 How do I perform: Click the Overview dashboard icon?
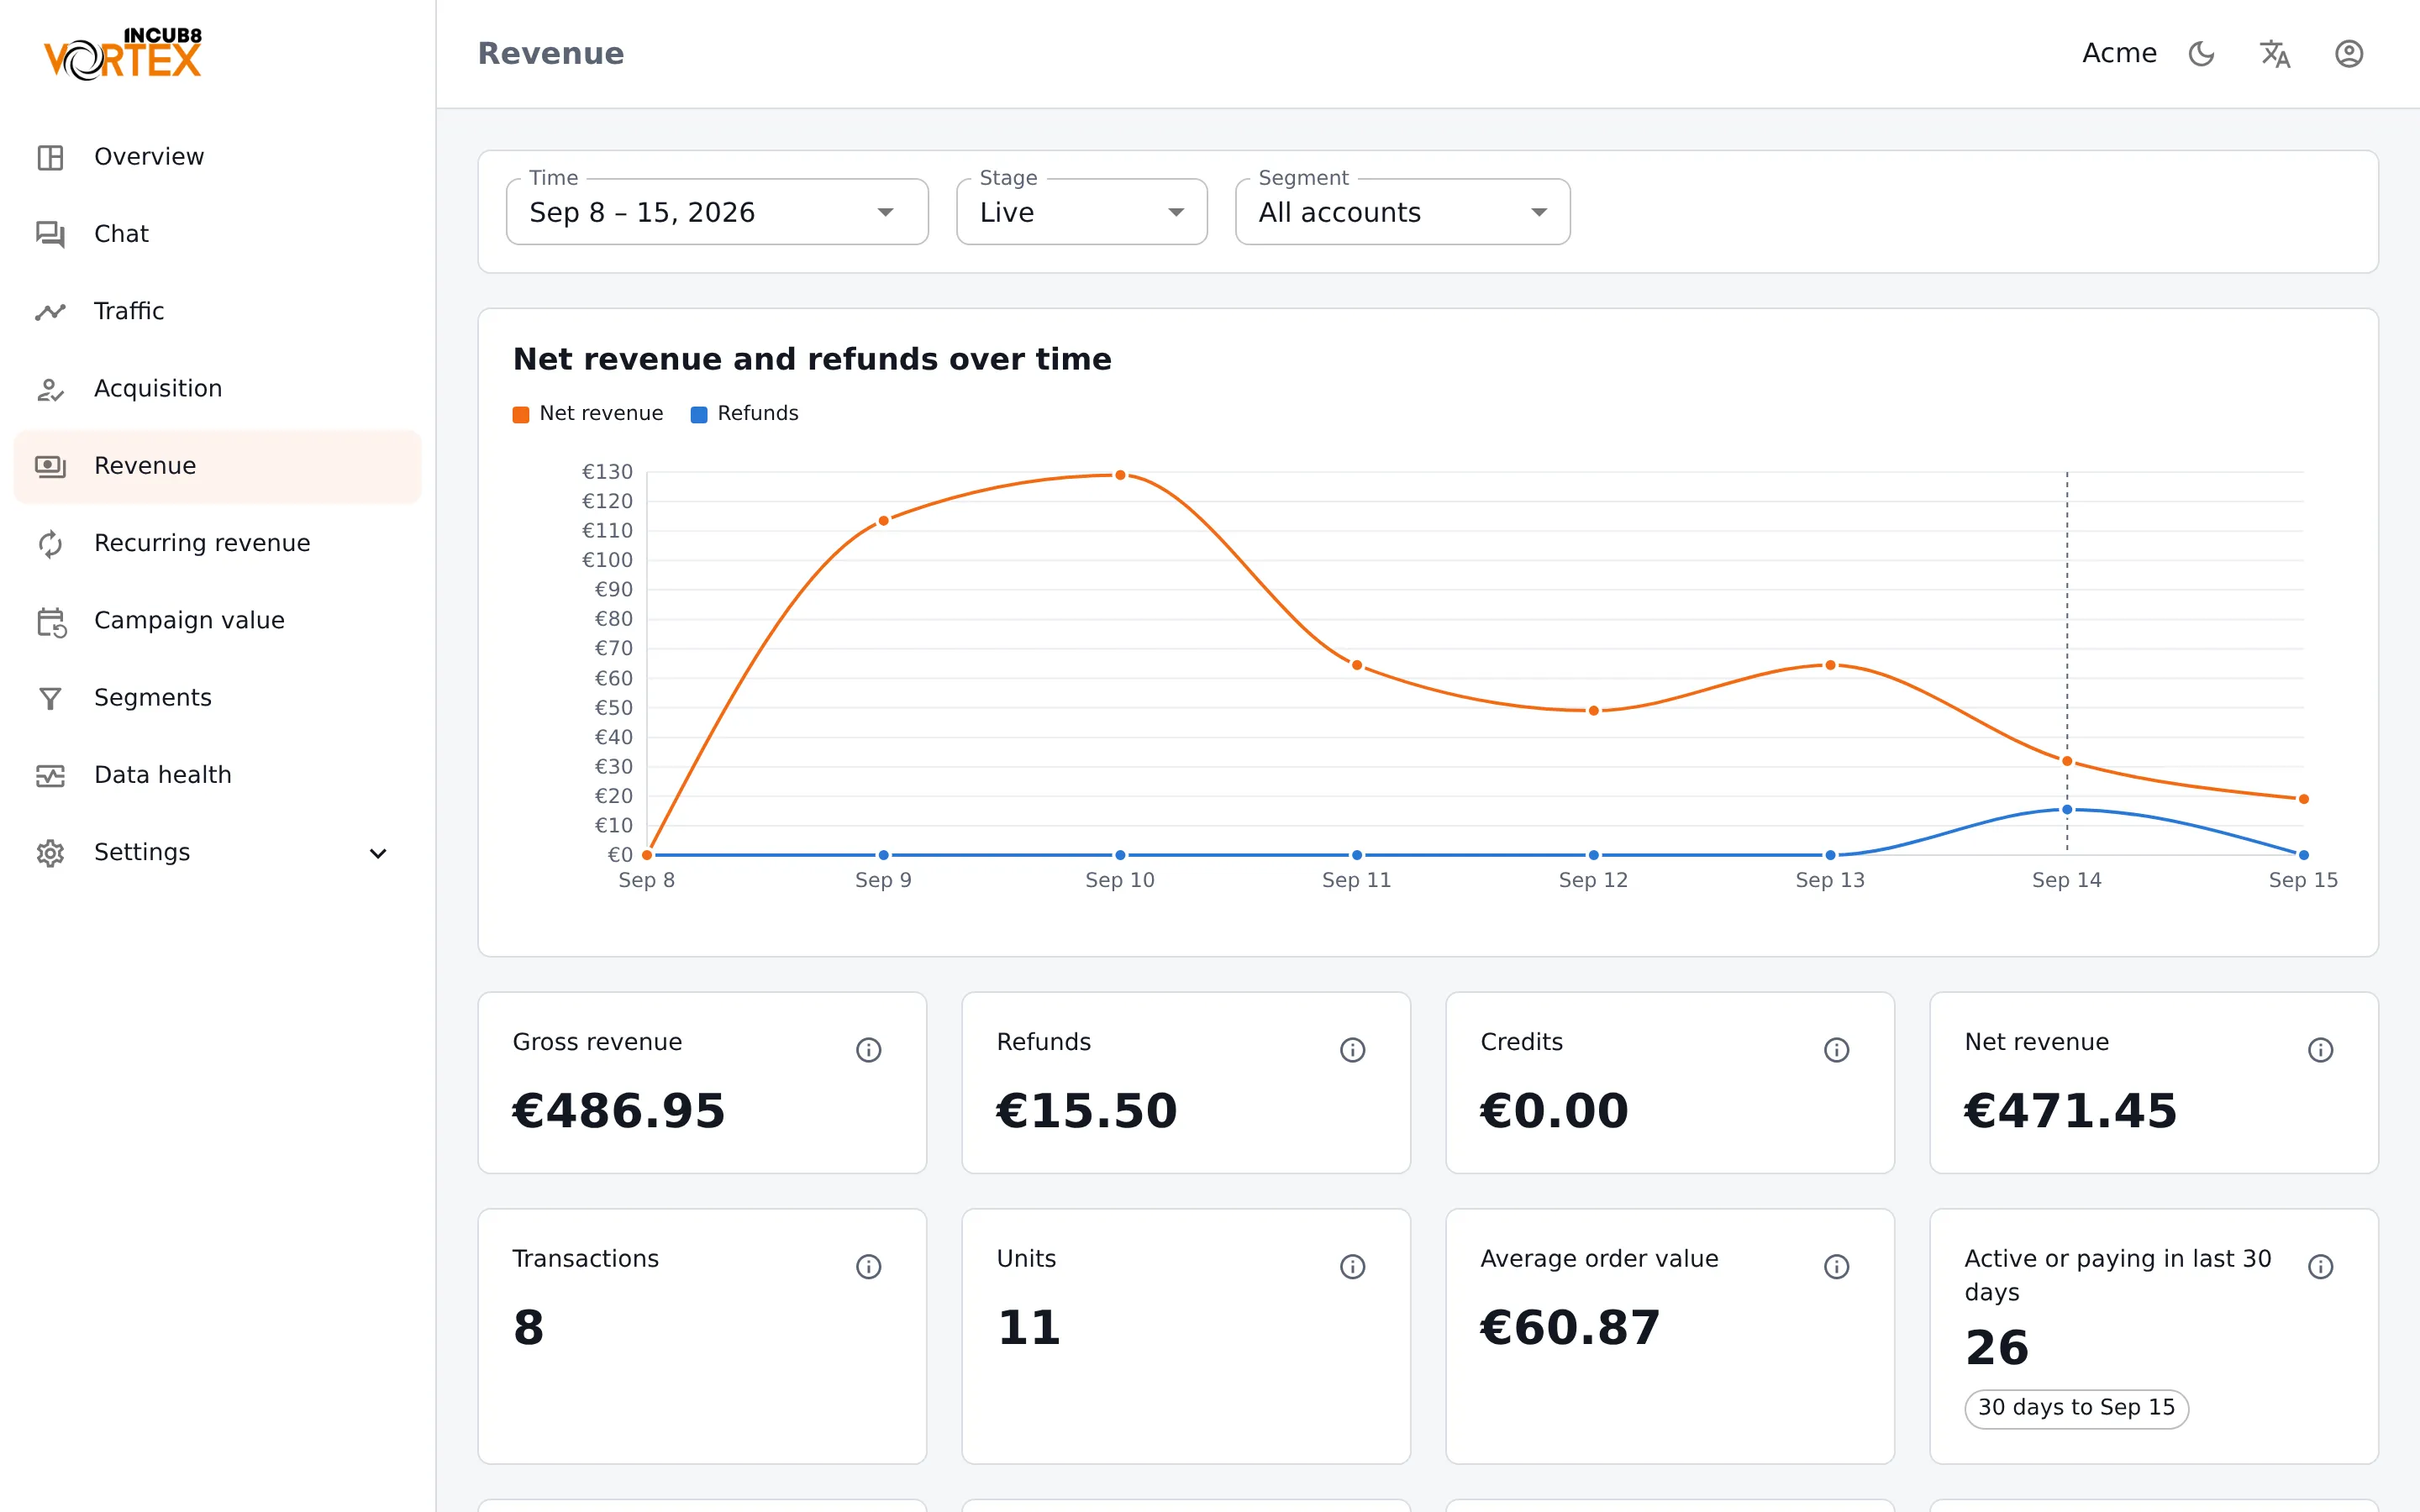tap(50, 157)
